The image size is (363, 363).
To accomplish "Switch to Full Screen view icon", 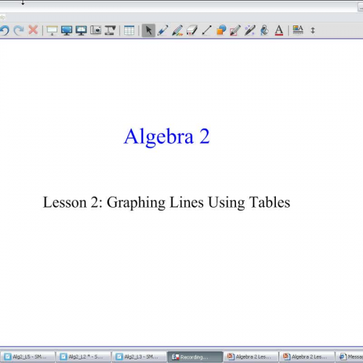I will point(67,30).
